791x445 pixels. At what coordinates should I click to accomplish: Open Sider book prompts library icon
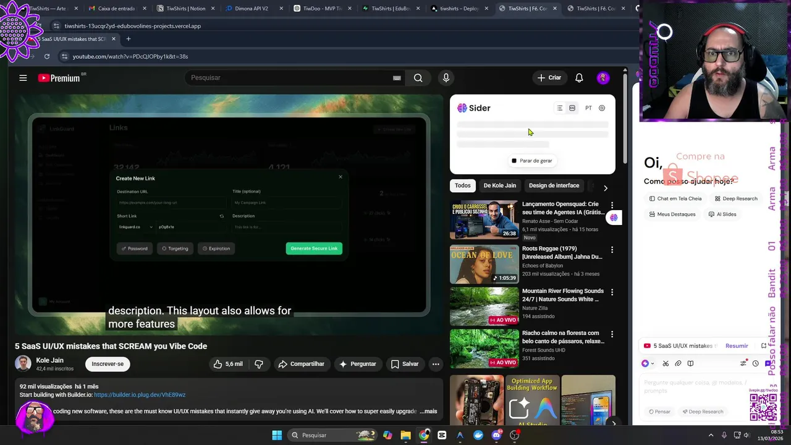point(690,363)
